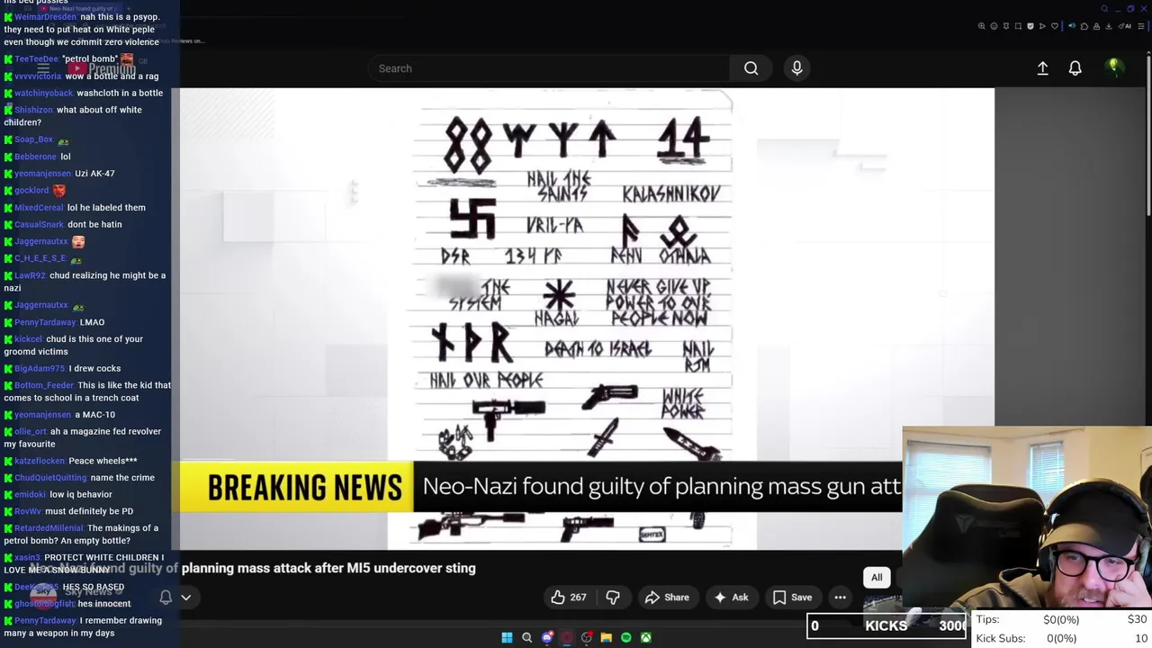Click chat username BigAdam975
Image resolution: width=1152 pixels, height=648 pixels.
click(40, 368)
